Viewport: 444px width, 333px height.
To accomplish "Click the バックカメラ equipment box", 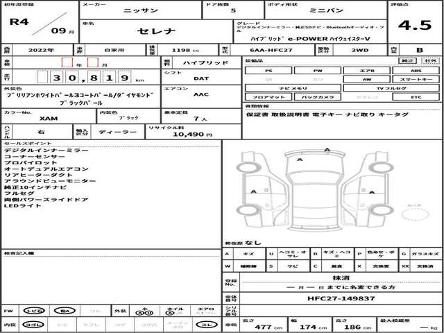I will coord(318,97).
